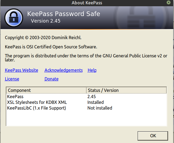174x143 pixels.
Task: Click the blue padlock KeePass logo
Action: (14, 18)
